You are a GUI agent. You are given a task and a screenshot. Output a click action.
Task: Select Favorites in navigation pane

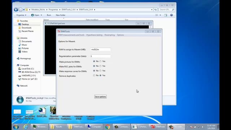coord(24,21)
